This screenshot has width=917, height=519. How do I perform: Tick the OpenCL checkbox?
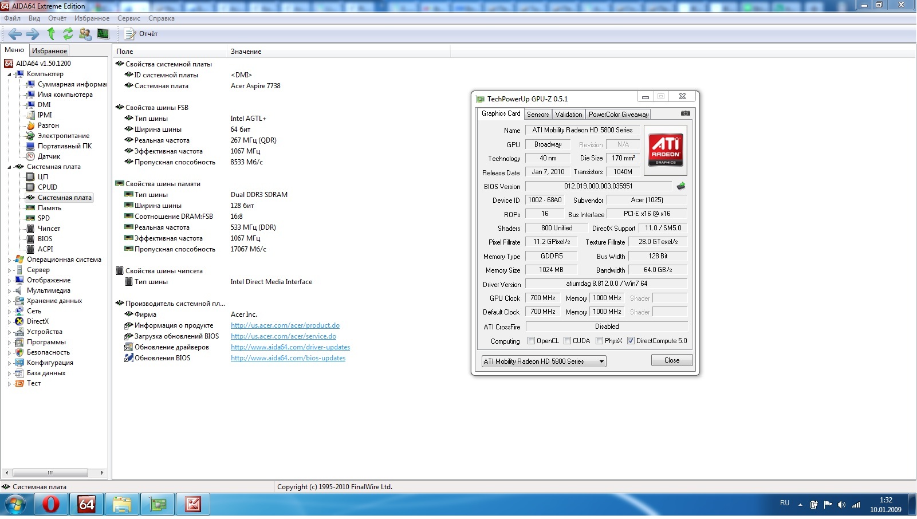pyautogui.click(x=531, y=341)
